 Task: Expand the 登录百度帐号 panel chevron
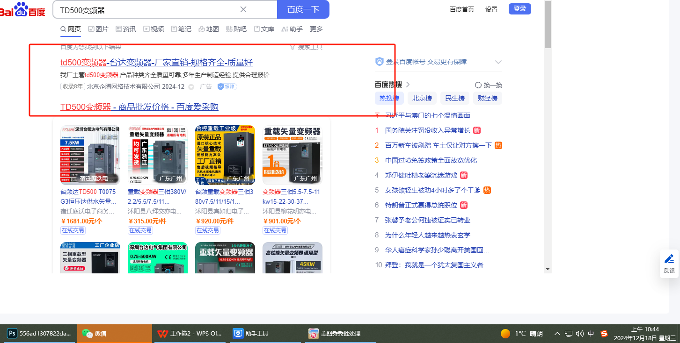pos(498,62)
